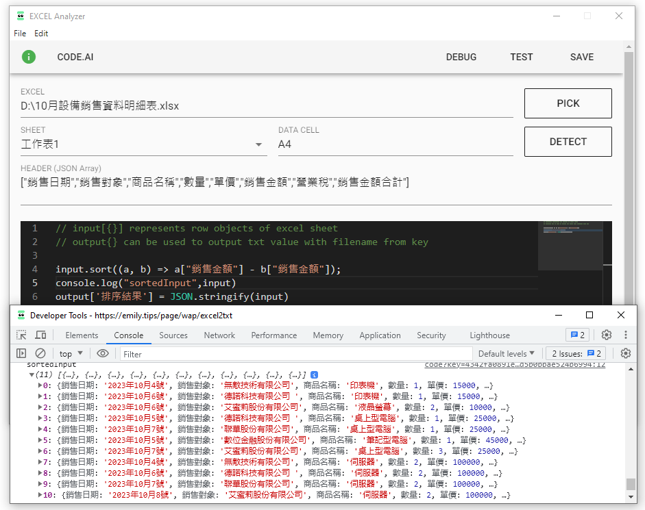Click the HEADER JSON Array field
This screenshot has width=645, height=510.
pos(316,183)
